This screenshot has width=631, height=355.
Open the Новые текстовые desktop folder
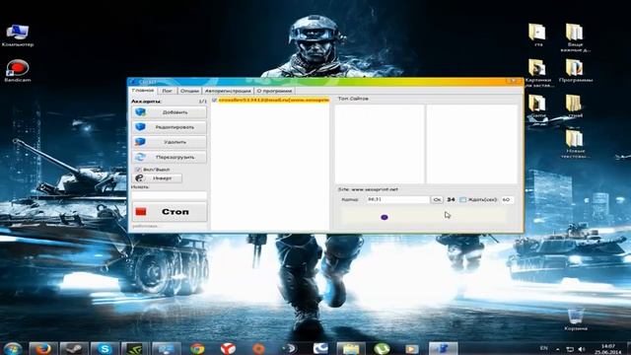pyautogui.click(x=575, y=144)
